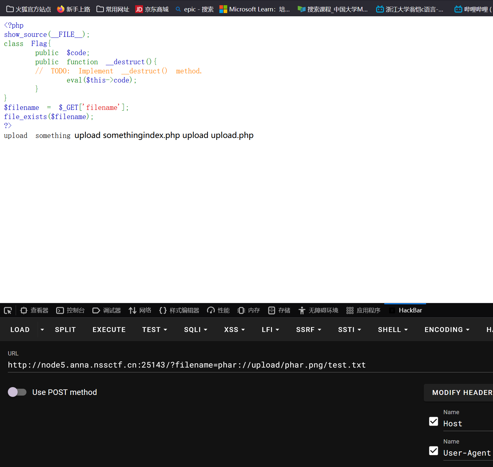The image size is (493, 467).
Task: Toggle the Use POST method switch
Action: [x=17, y=392]
